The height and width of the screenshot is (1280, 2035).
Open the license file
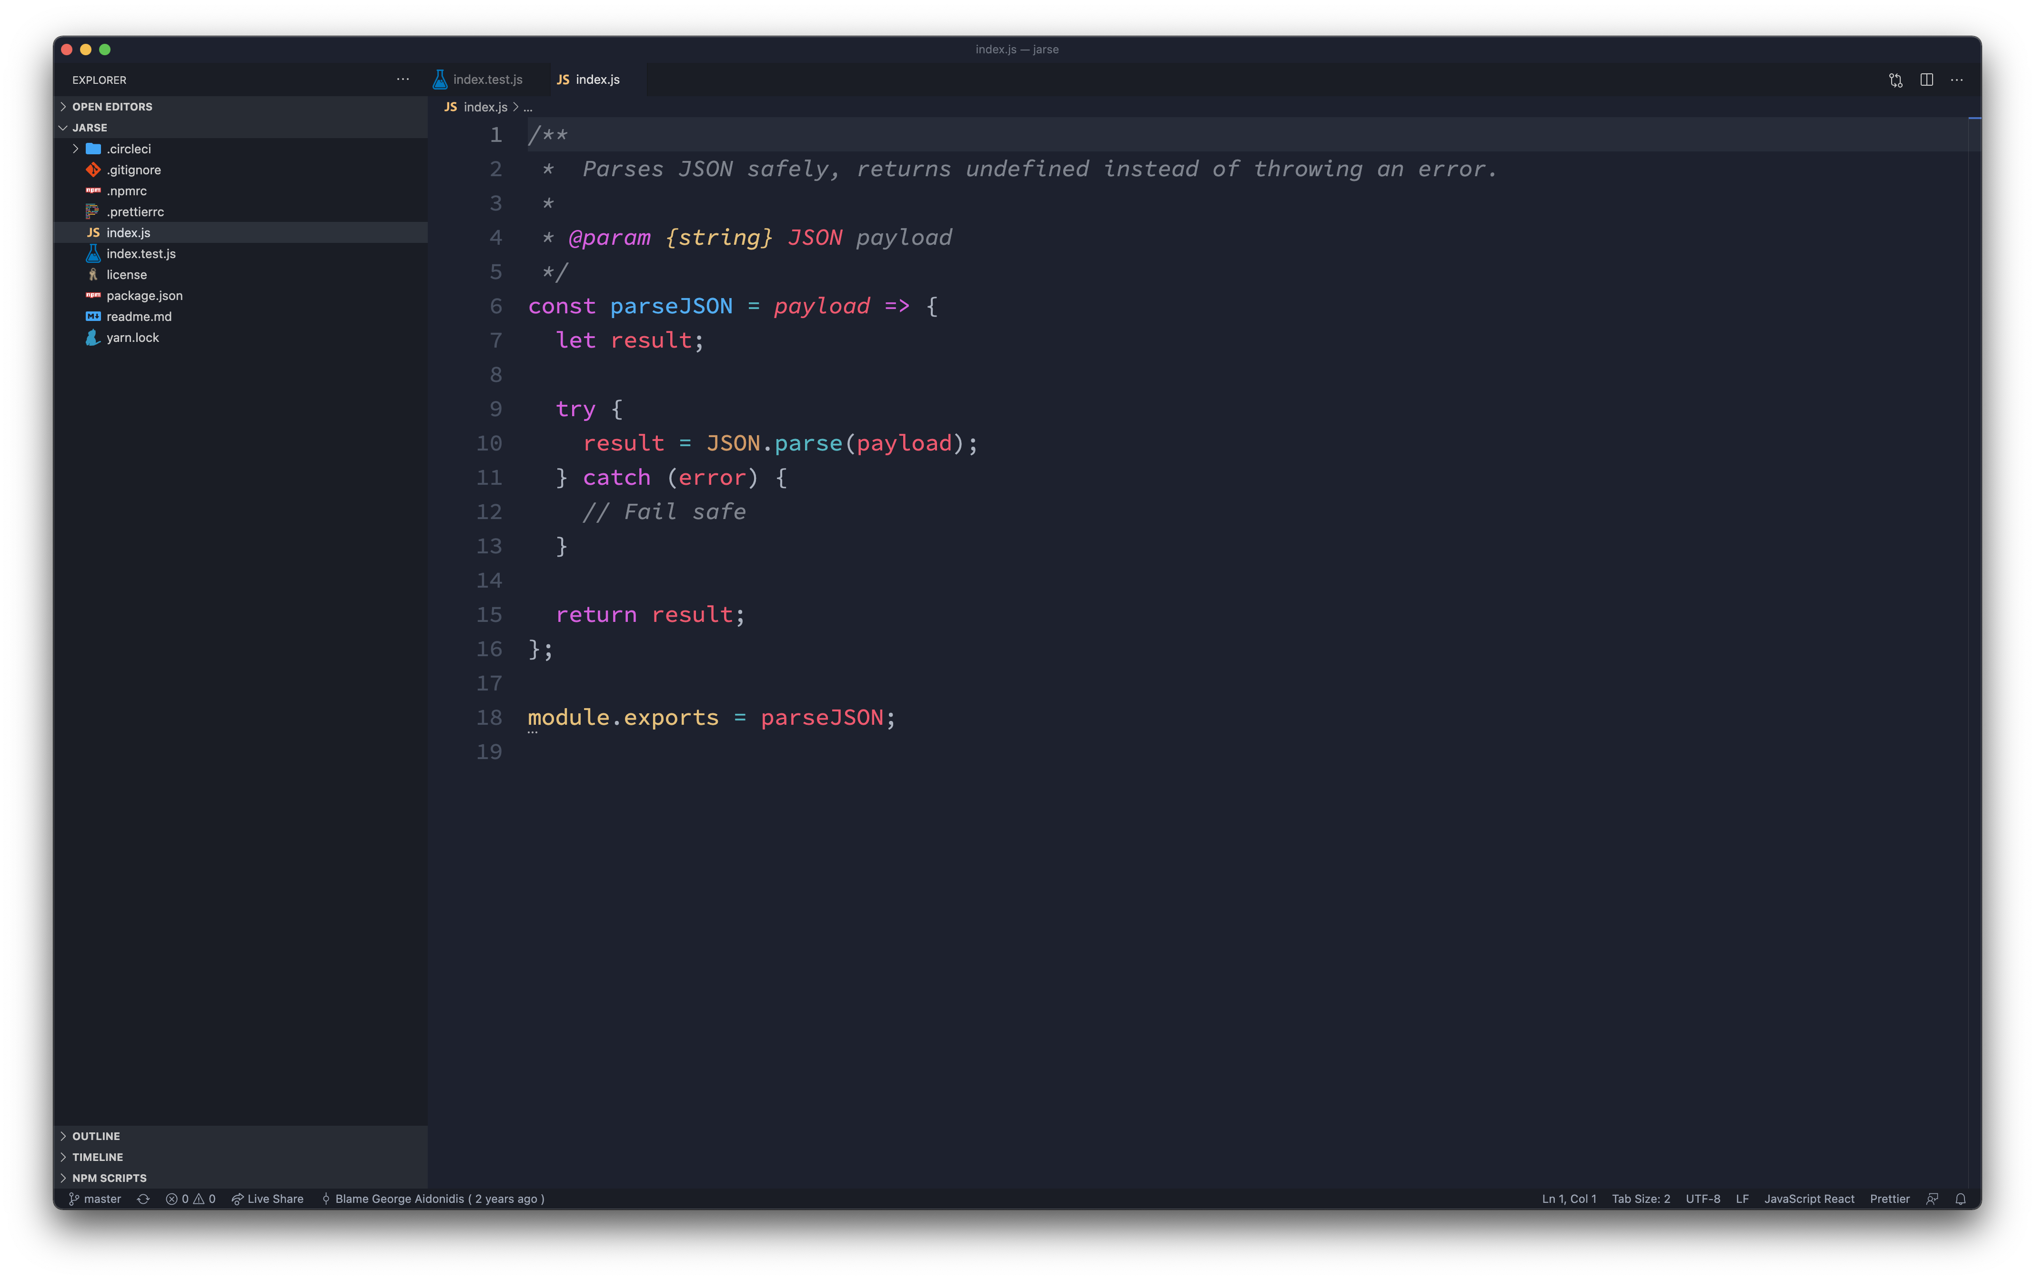[x=240, y=275]
